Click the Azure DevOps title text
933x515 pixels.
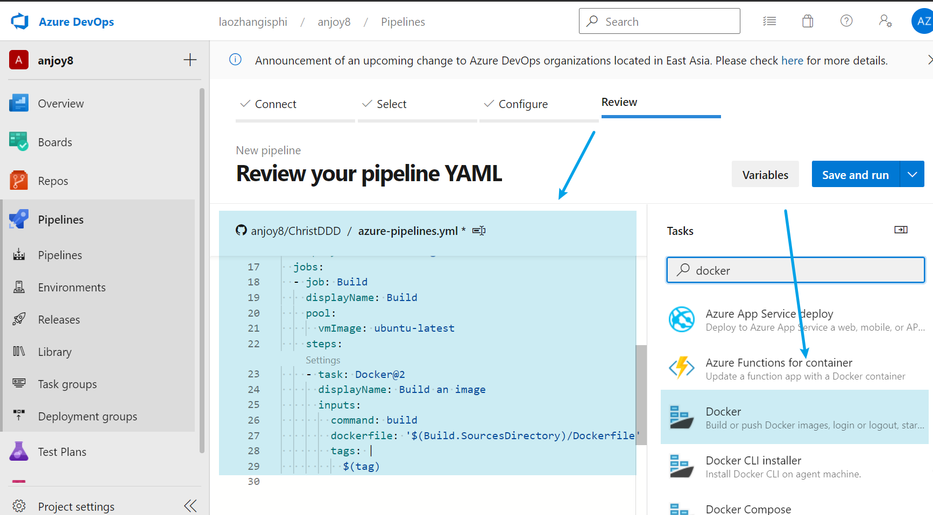click(x=76, y=22)
